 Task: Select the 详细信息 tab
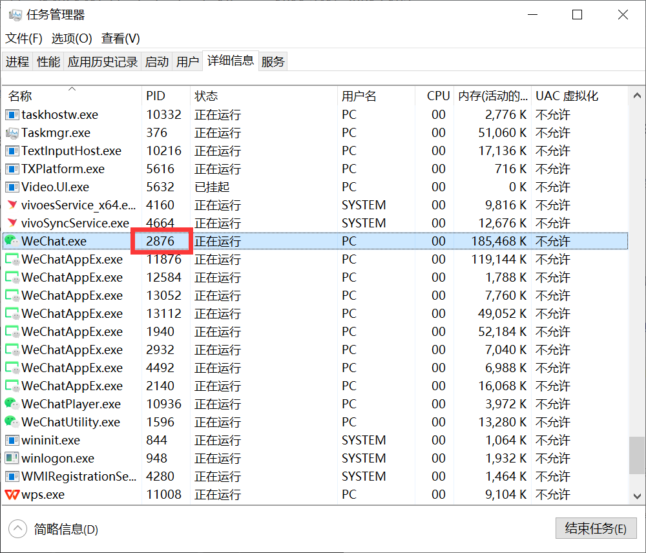point(231,61)
